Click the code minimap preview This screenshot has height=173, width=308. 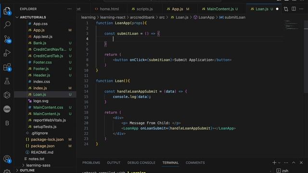[x=292, y=25]
